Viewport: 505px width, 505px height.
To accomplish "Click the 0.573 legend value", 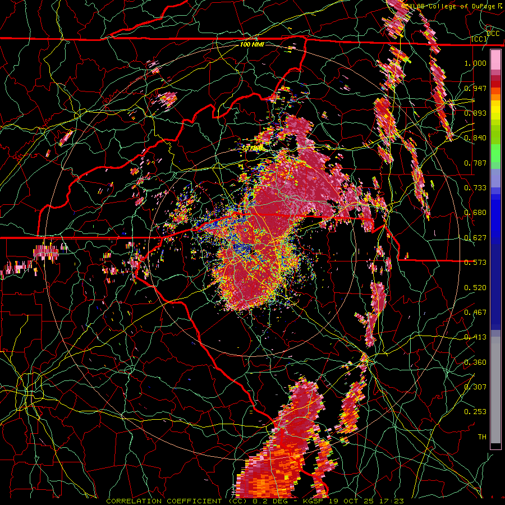I will point(475,263).
